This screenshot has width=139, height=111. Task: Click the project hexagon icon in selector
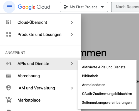coord(66,7)
